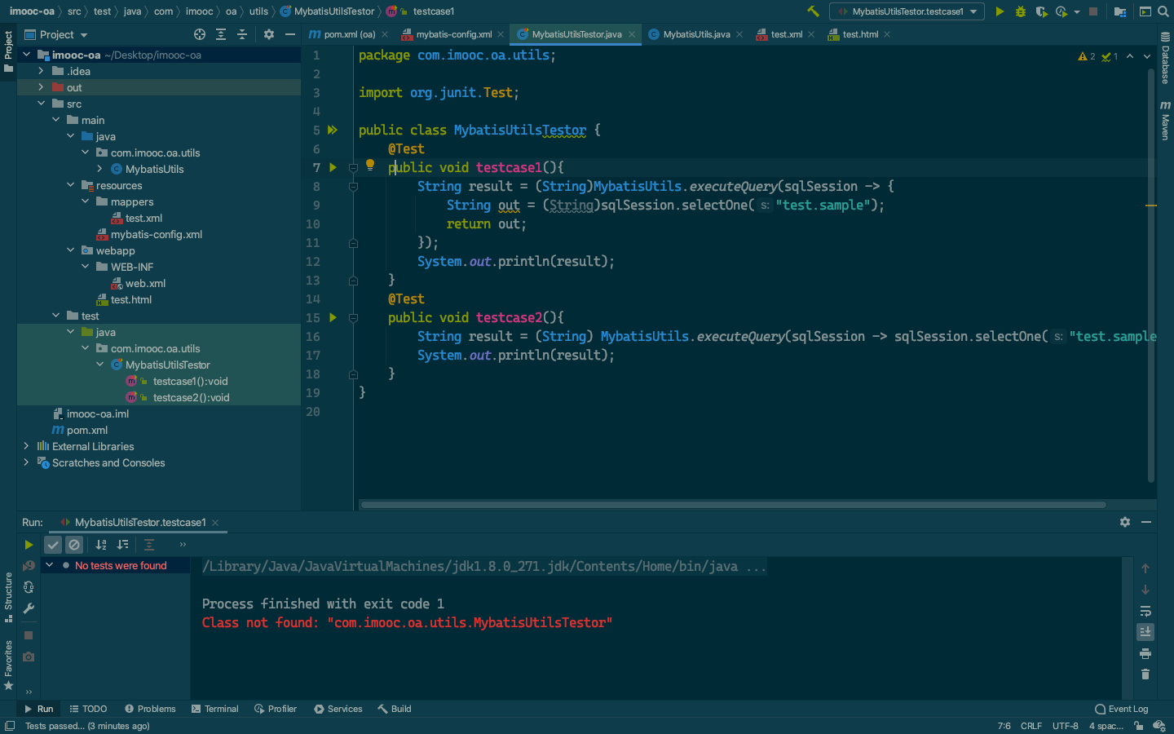This screenshot has width=1174, height=734.
Task: Open Run panel settings gear
Action: [1125, 522]
